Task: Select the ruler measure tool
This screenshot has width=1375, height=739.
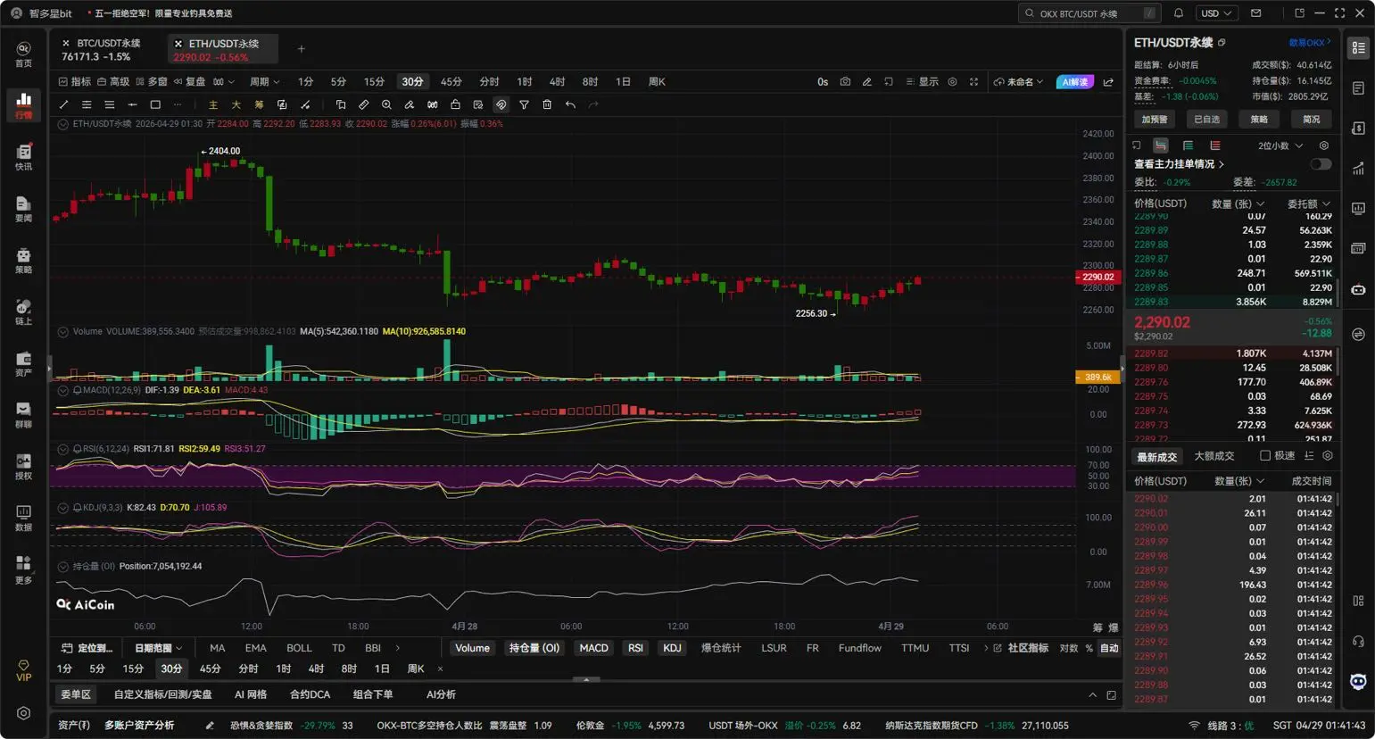Action: pyautogui.click(x=363, y=104)
